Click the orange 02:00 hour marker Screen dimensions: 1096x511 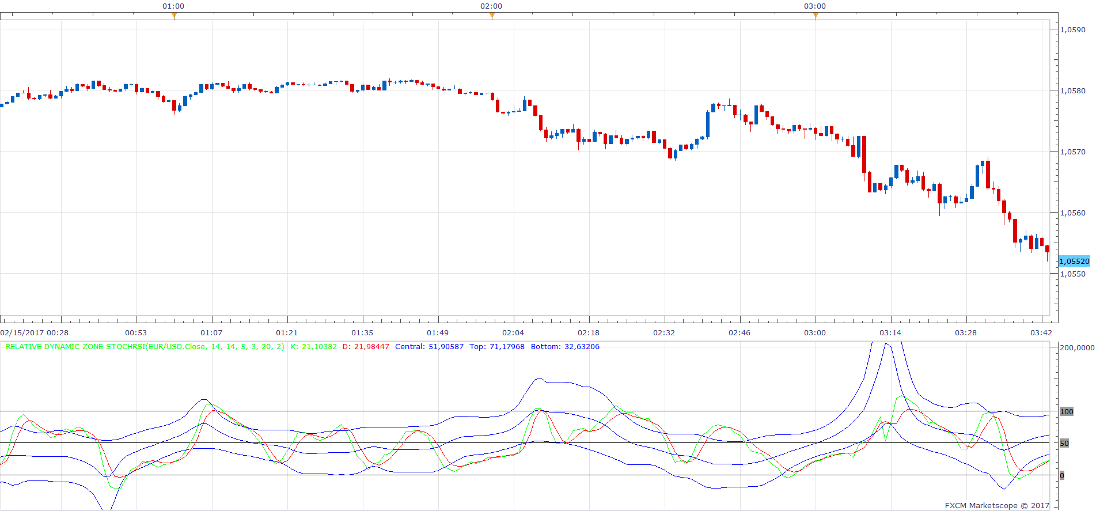click(x=492, y=16)
